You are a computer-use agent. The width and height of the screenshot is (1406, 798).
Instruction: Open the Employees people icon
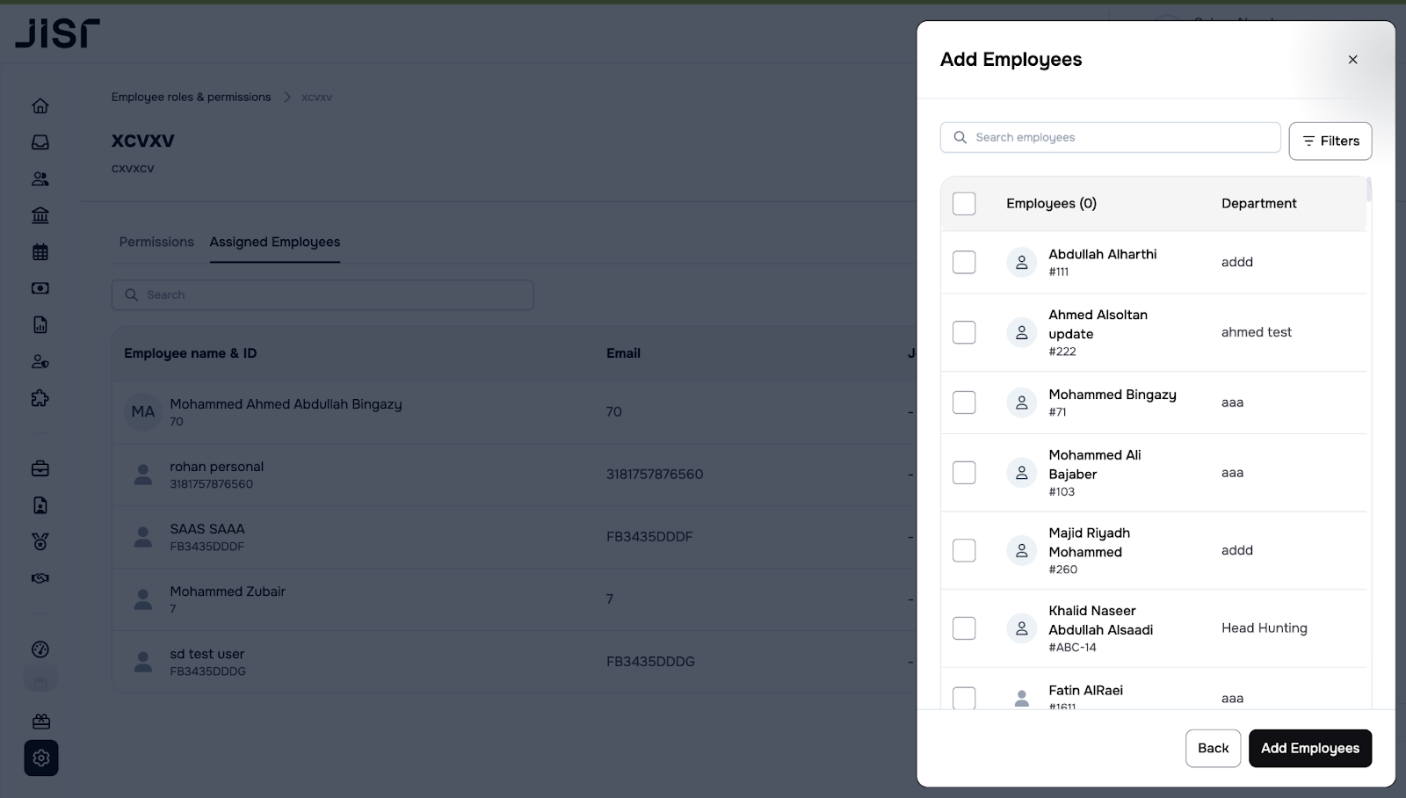coord(40,179)
